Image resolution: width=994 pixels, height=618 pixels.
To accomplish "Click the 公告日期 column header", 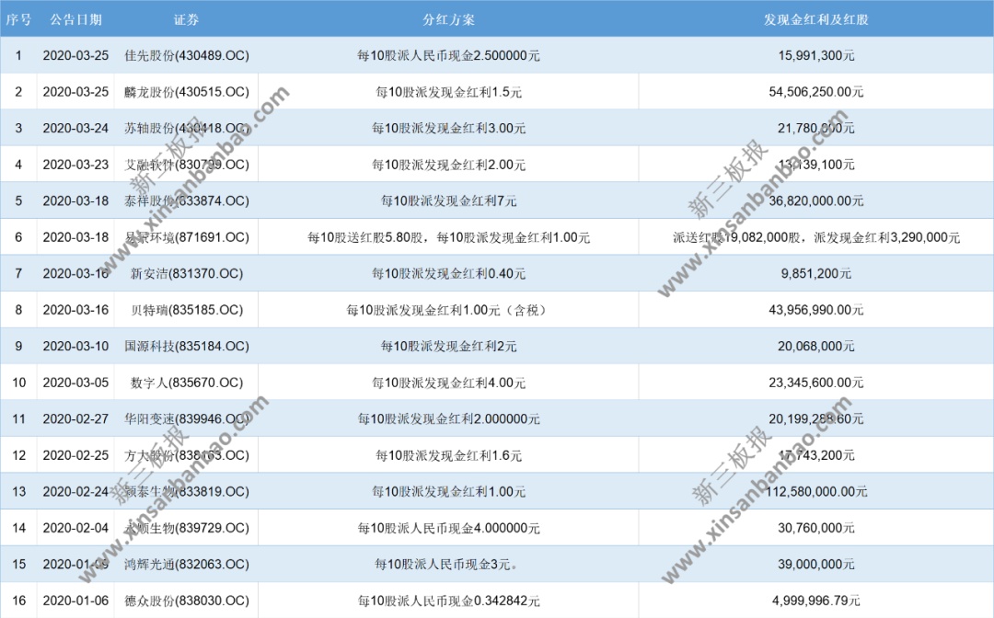I will tap(76, 19).
